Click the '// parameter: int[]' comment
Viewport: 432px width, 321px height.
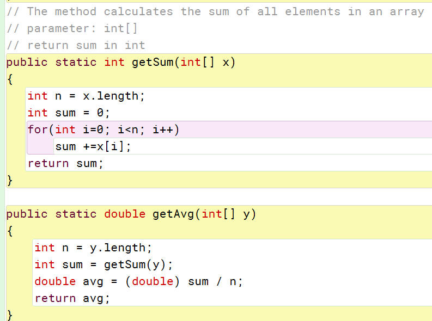72,28
